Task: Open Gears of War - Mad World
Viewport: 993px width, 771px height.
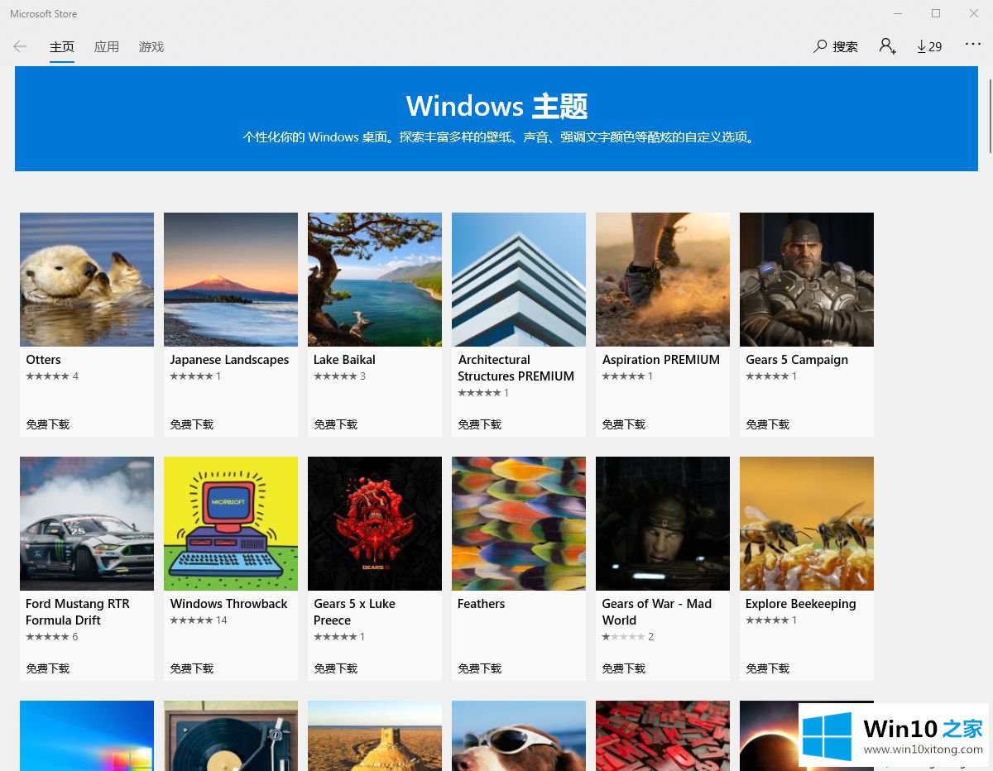Action: pyautogui.click(x=663, y=524)
